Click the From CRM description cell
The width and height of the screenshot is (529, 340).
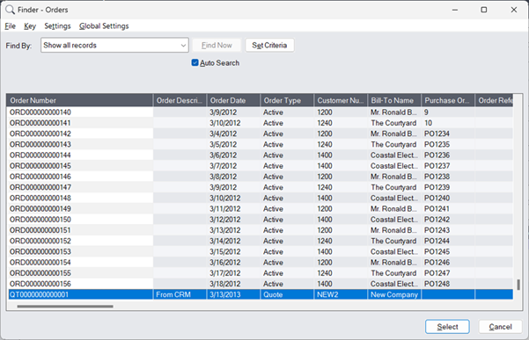180,294
